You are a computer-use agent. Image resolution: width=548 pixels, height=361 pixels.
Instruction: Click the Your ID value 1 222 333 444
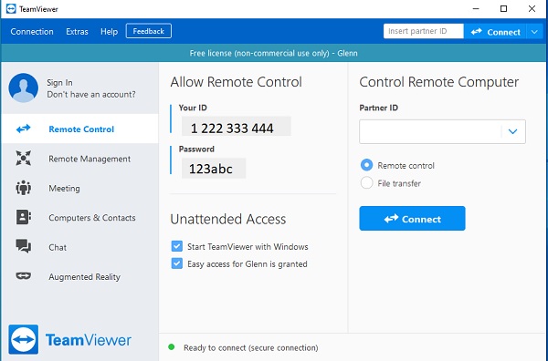pyautogui.click(x=232, y=129)
